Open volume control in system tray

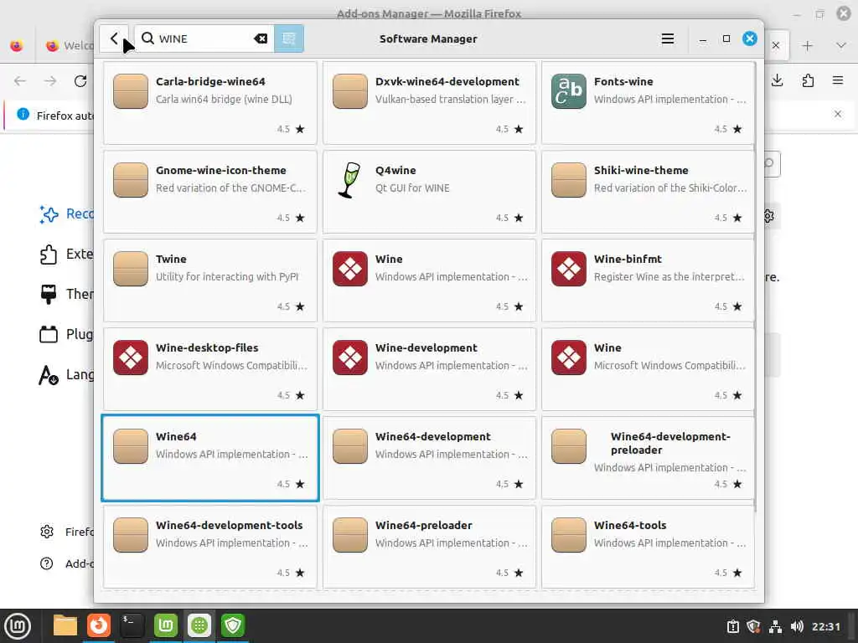coord(797,626)
